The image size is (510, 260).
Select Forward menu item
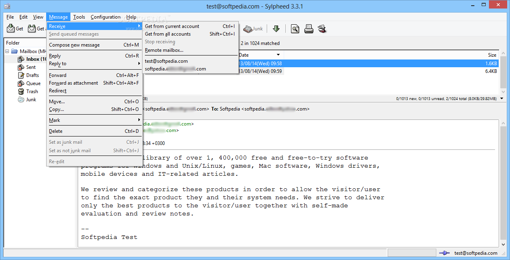[x=94, y=75]
